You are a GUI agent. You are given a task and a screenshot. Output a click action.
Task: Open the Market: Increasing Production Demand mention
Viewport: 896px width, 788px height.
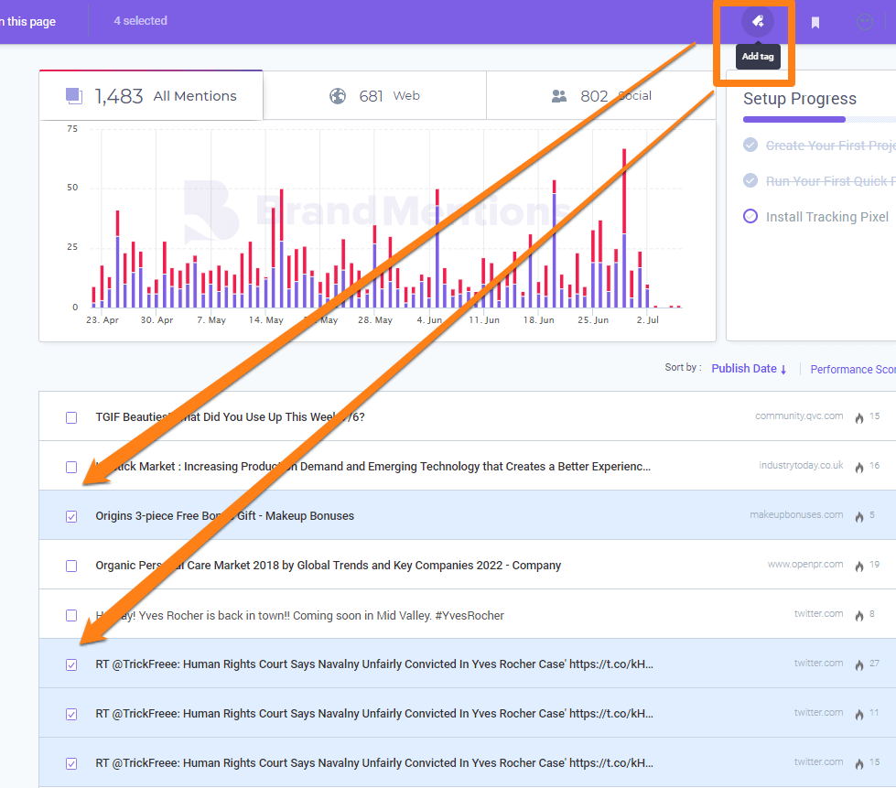pos(373,466)
